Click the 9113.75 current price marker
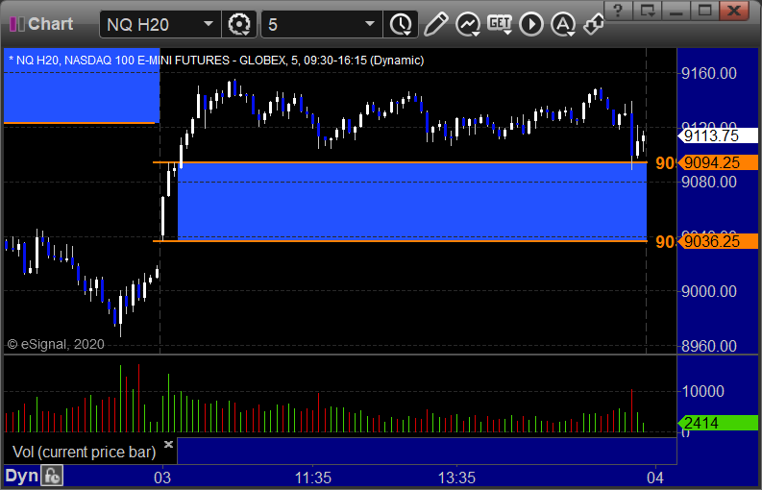This screenshot has height=490, width=762. 718,135
